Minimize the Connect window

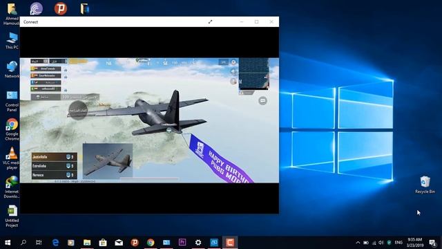point(242,21)
